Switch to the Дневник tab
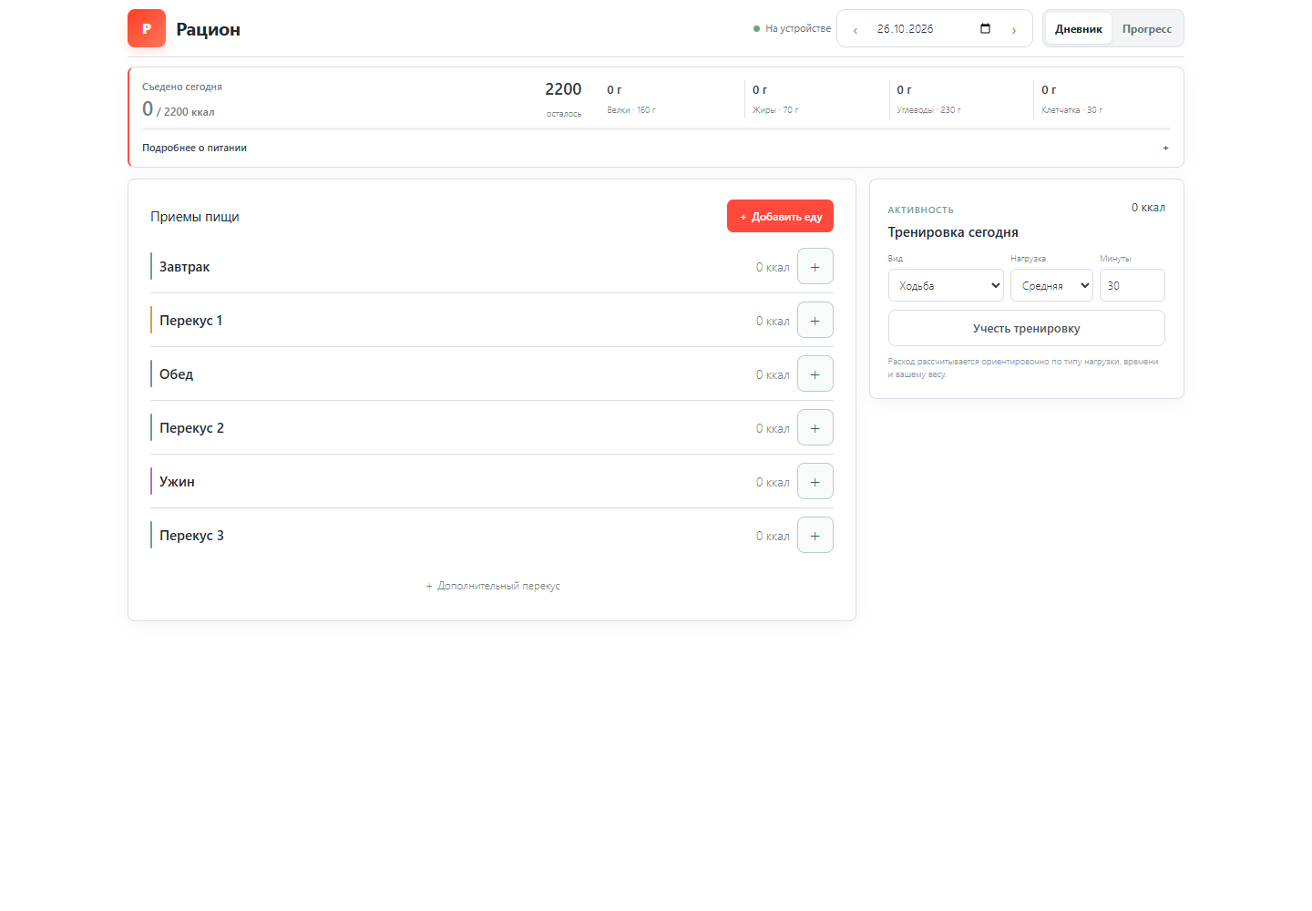The image size is (1312, 911). point(1079,29)
